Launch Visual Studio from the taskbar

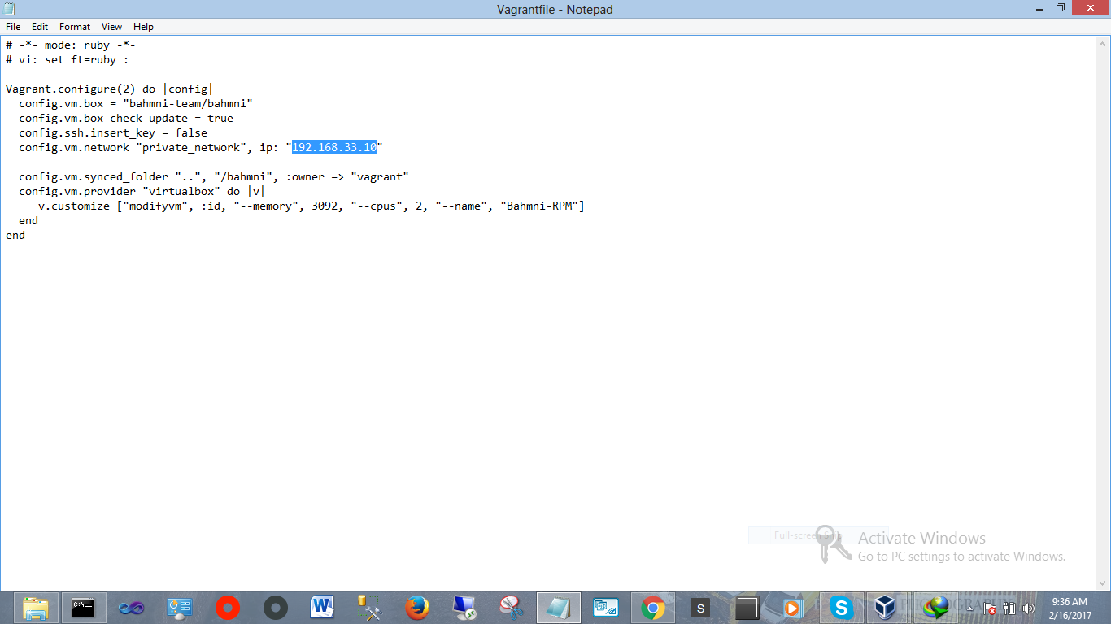tap(131, 608)
